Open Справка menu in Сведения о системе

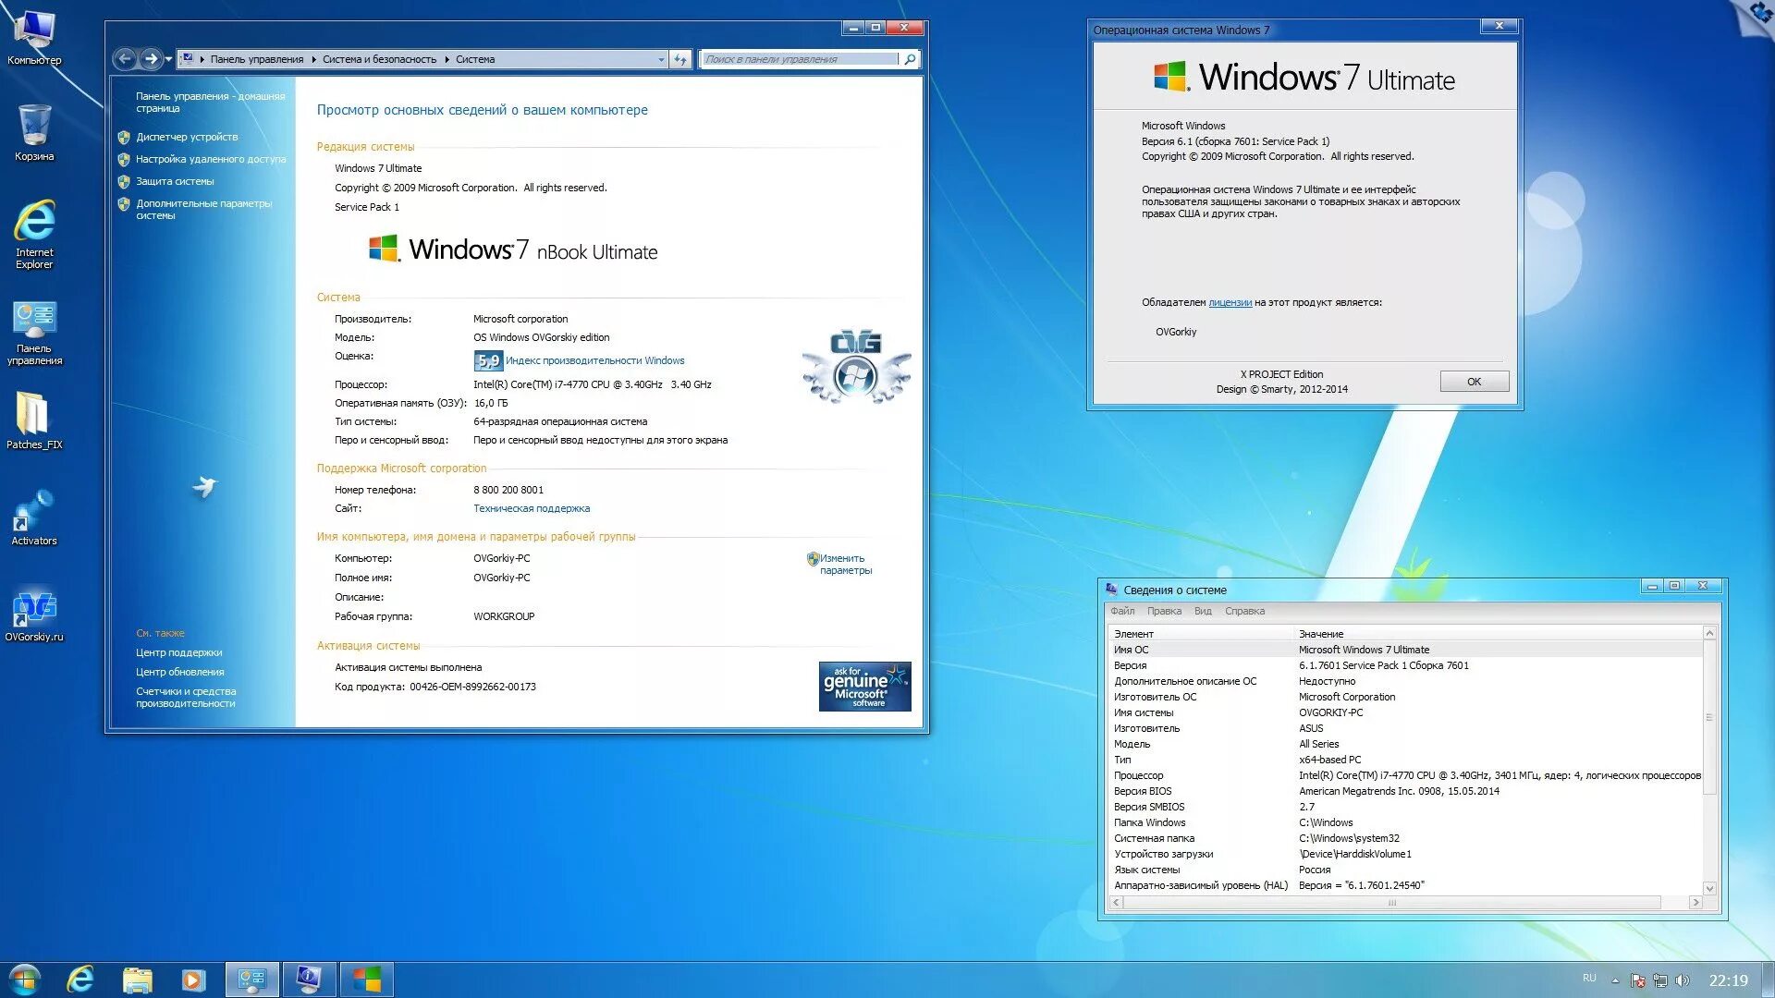[1244, 611]
